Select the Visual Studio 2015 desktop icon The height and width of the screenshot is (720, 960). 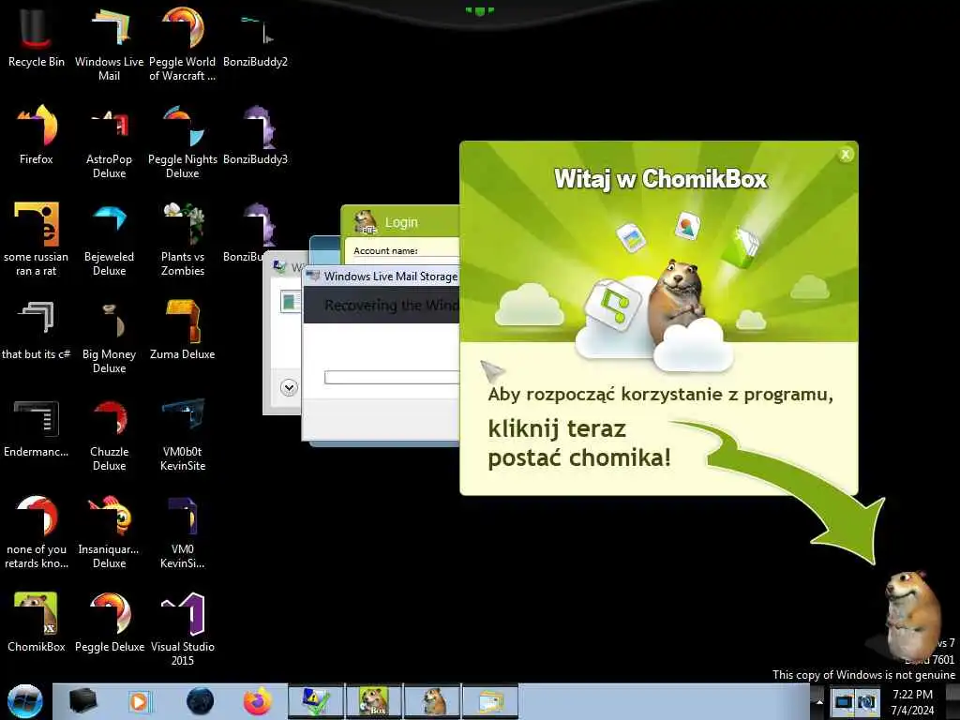tap(182, 629)
